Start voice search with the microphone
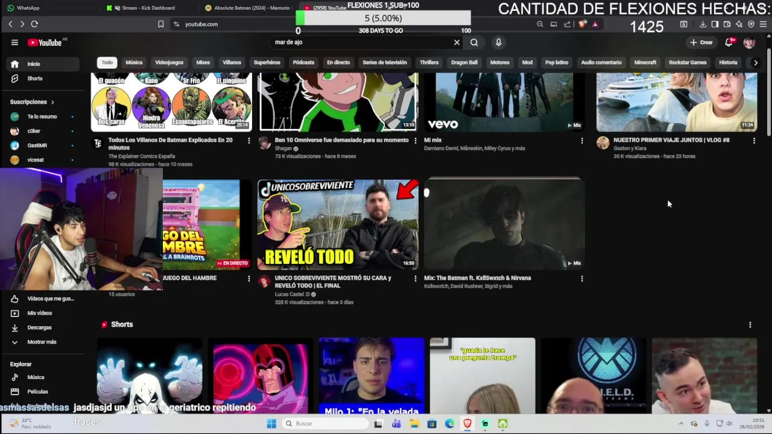Viewport: 772px width, 434px height. pyautogui.click(x=498, y=42)
